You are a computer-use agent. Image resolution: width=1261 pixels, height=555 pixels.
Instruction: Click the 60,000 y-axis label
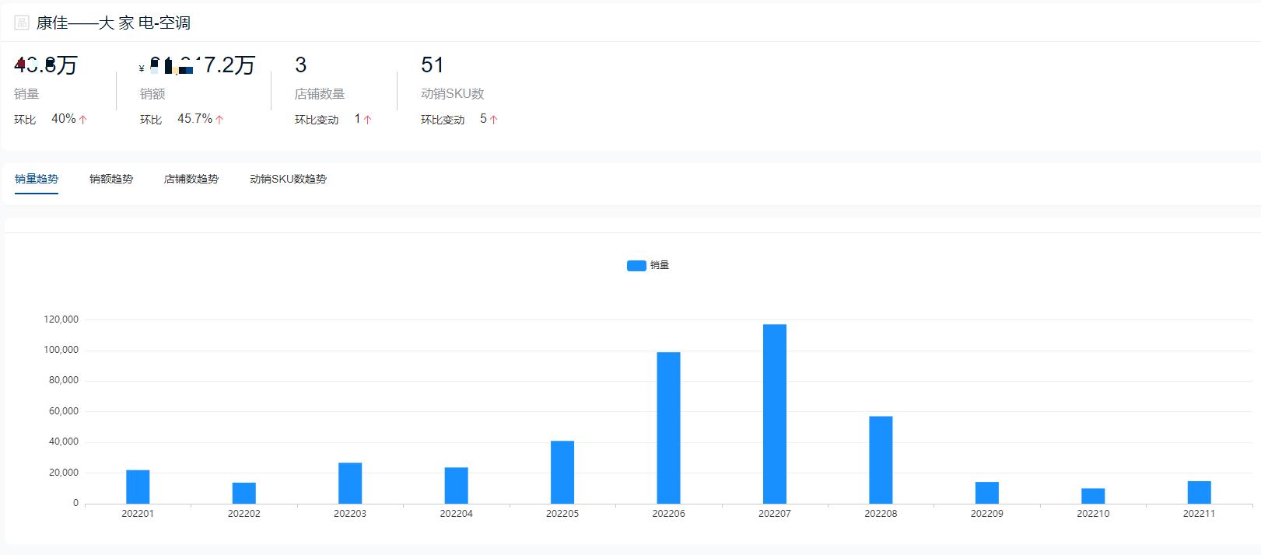(64, 411)
